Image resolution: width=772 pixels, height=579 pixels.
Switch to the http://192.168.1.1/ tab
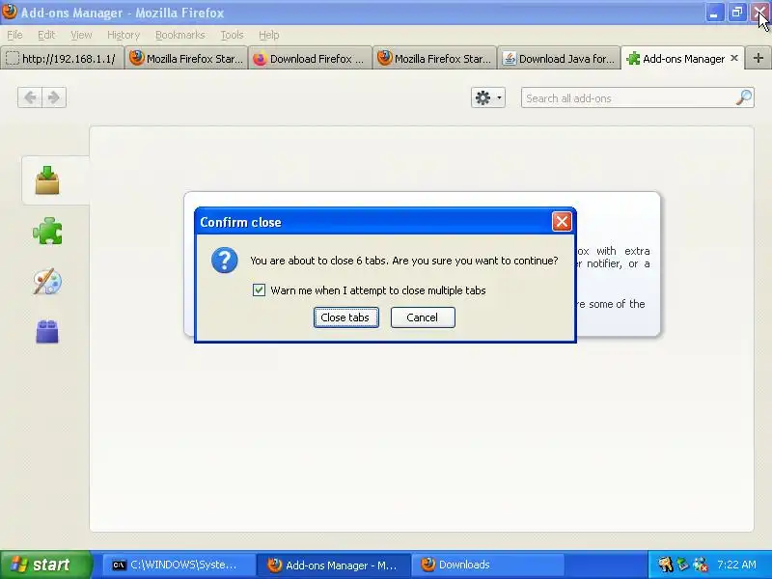point(62,59)
